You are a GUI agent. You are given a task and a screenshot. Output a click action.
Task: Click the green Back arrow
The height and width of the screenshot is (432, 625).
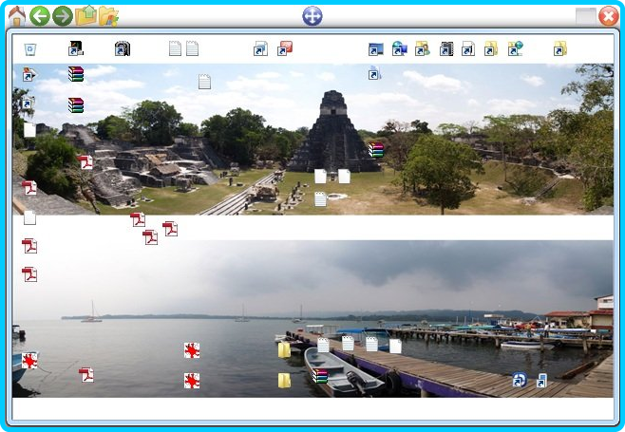pos(40,16)
